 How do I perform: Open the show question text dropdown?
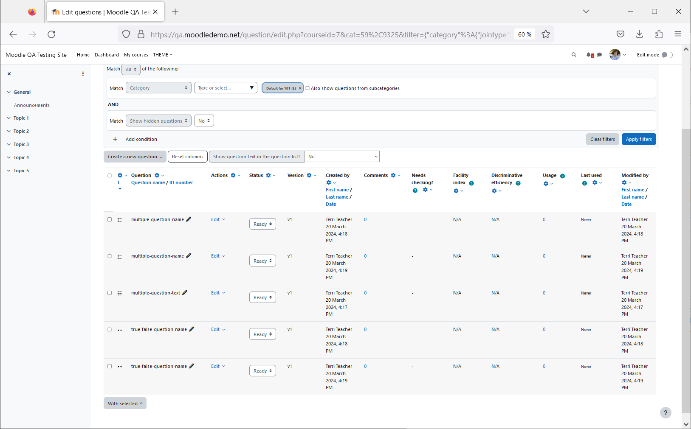(x=341, y=157)
